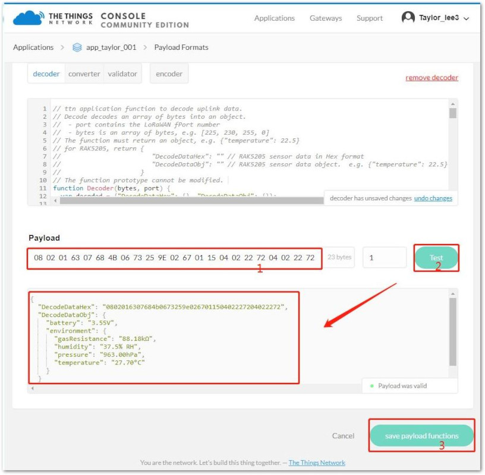Viewport: 485px width, 475px height.
Task: Click the code editor horizontal scrollbar
Action: (192, 201)
